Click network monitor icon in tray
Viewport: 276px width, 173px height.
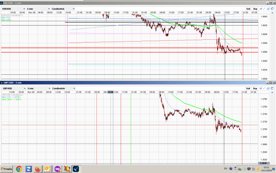pyautogui.click(x=249, y=169)
